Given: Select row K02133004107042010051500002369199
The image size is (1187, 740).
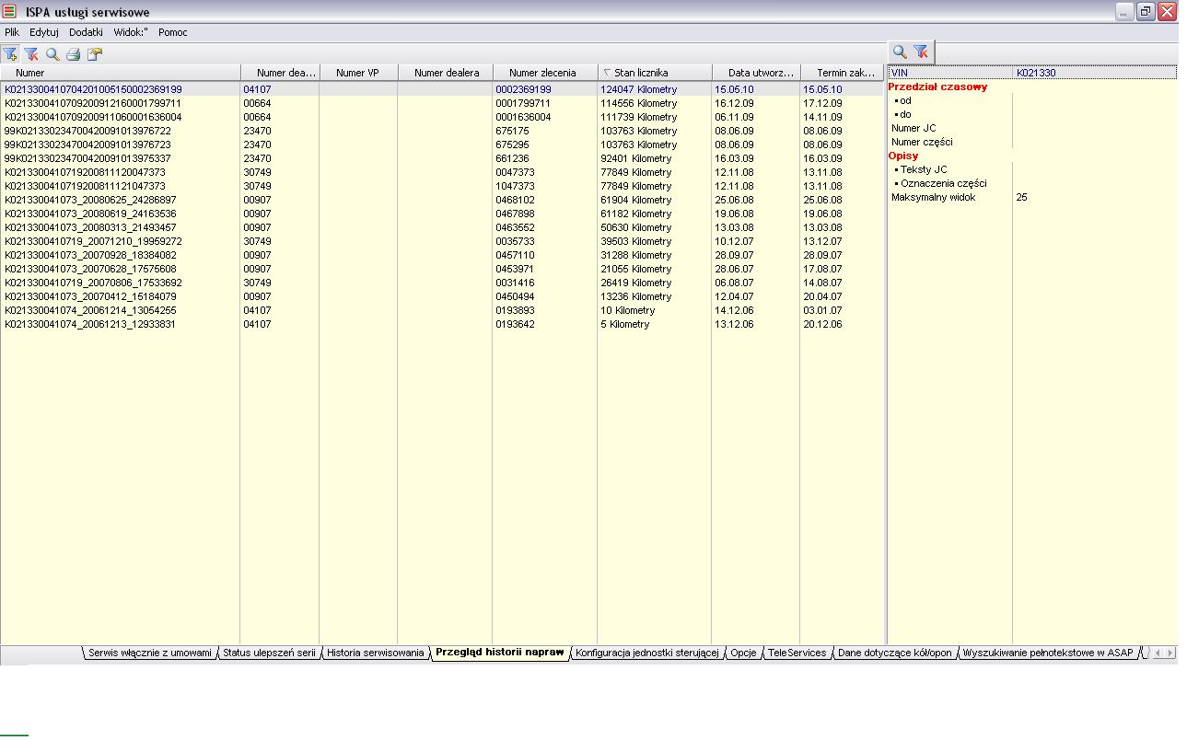Looking at the screenshot, I should [x=442, y=89].
